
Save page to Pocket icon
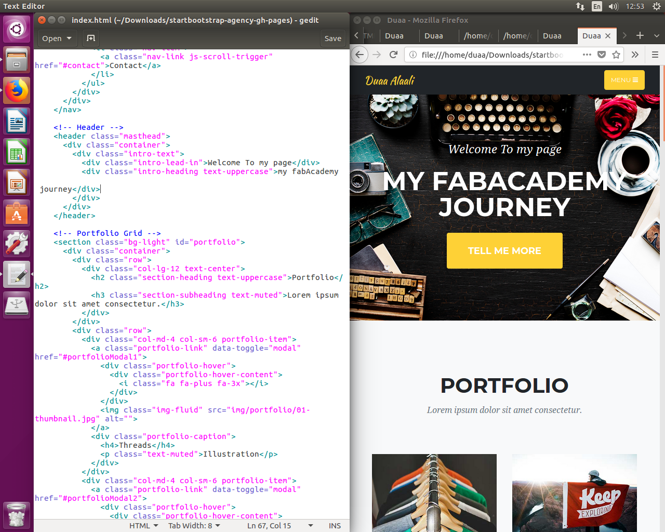(x=602, y=55)
